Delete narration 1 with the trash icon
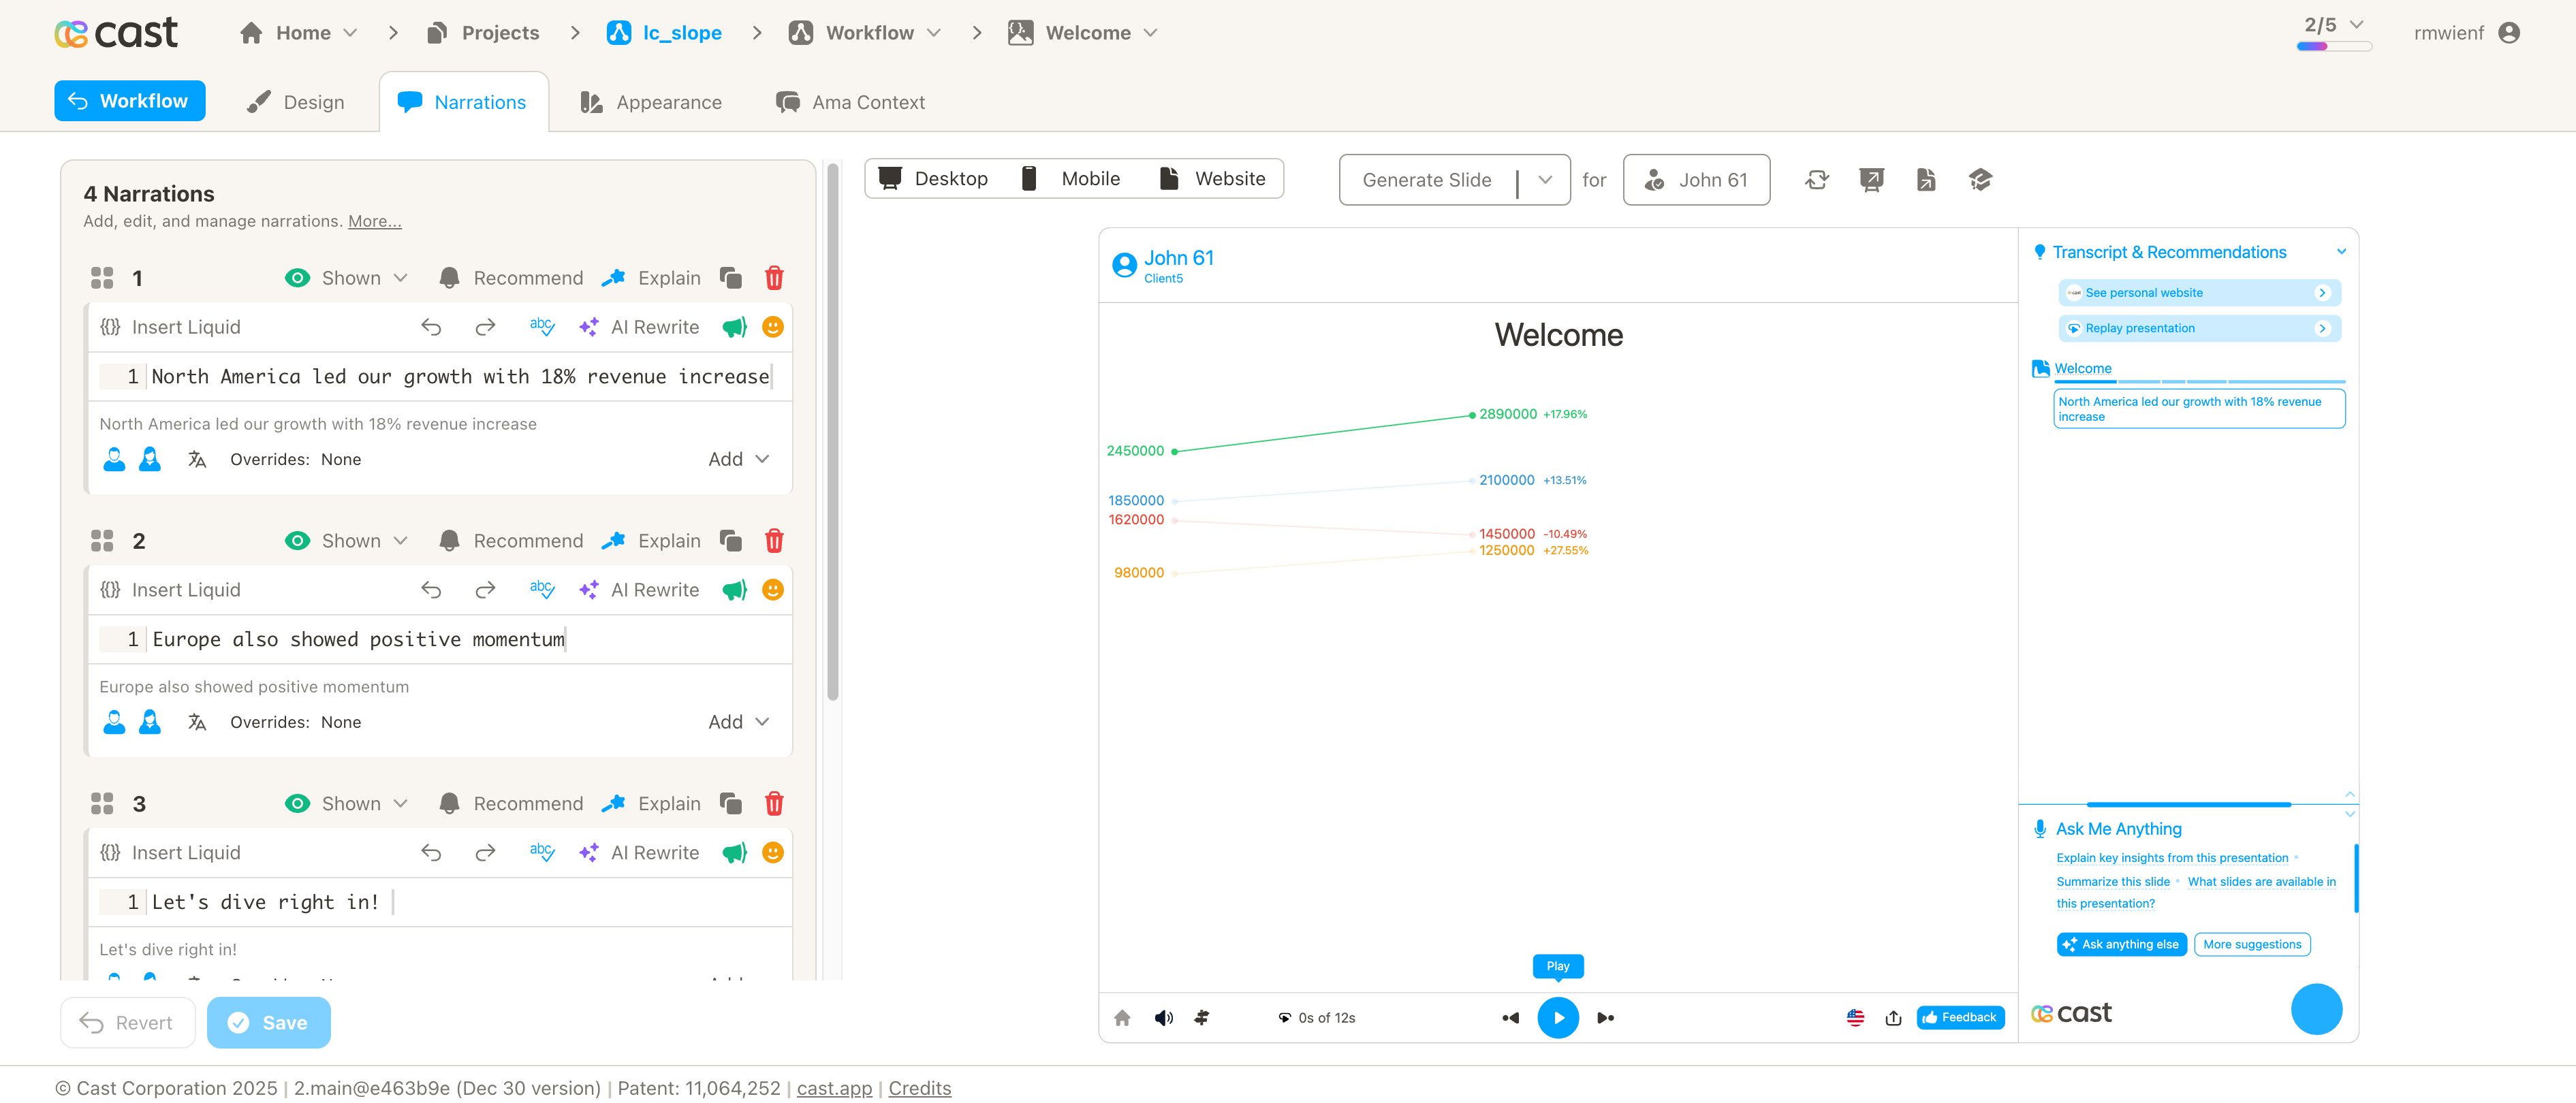Viewport: 2576px width, 1103px height. coord(774,278)
